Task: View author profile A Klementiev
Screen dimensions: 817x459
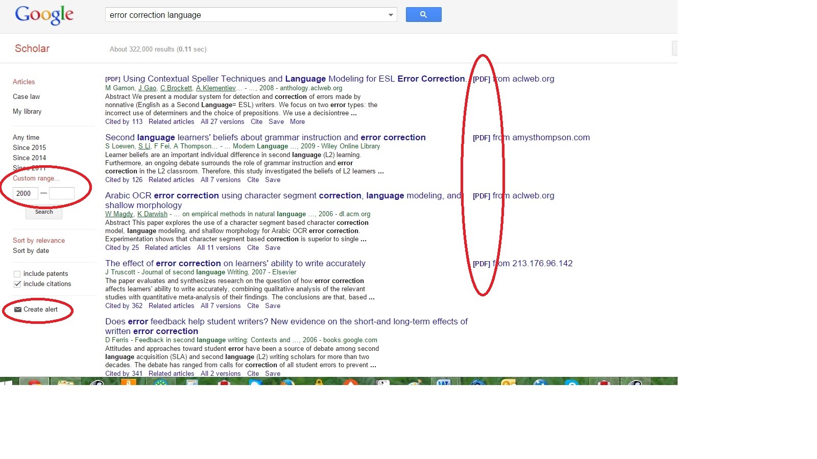Action: pos(216,88)
